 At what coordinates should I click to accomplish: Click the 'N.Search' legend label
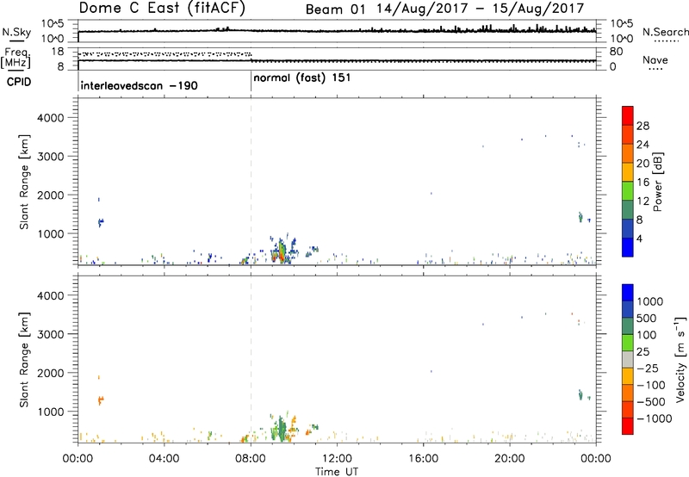pos(665,32)
